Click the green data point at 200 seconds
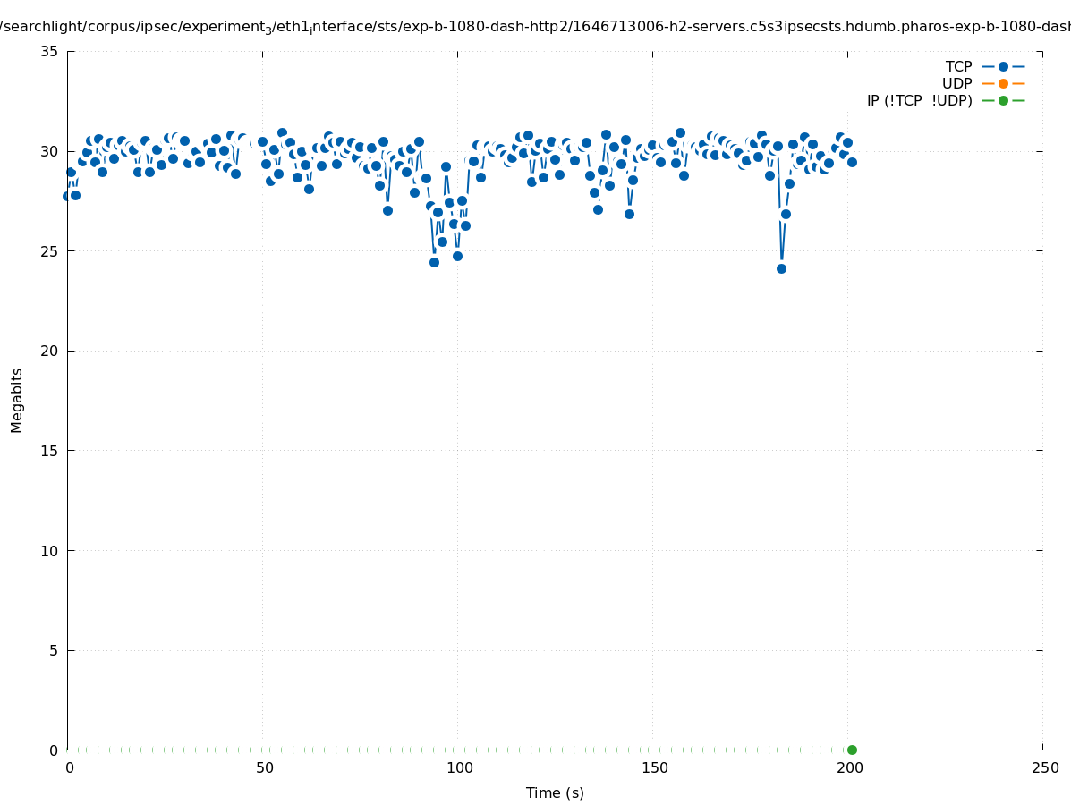The width and height of the screenshot is (1071, 805). [852, 750]
